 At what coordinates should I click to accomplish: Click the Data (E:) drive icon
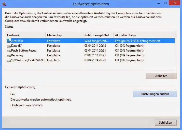pos(9,46)
